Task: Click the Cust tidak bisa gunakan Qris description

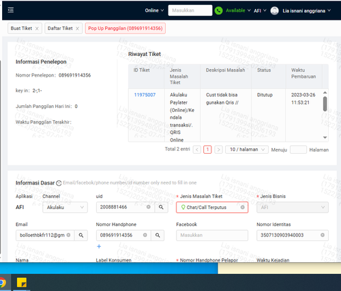Action: pos(222,98)
